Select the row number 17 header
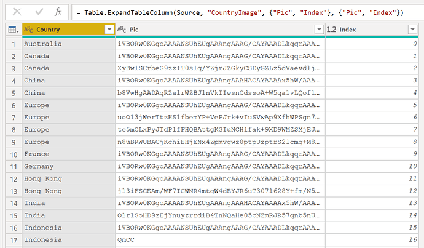 click(x=14, y=240)
